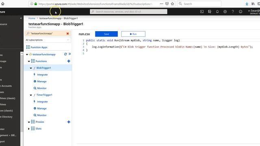Image resolution: width=260 pixels, height=146 pixels.
Task: Open Monitor under BlobTrigger1
Action: click(42, 88)
